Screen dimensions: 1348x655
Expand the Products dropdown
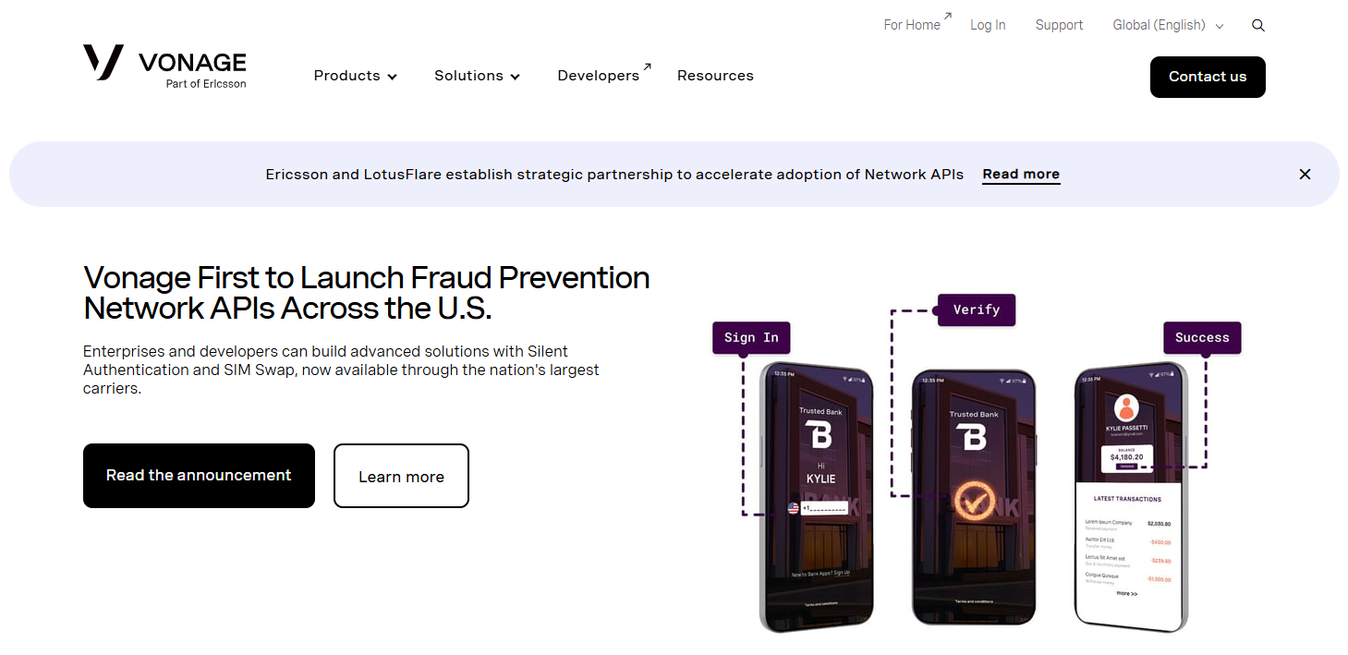tap(355, 76)
